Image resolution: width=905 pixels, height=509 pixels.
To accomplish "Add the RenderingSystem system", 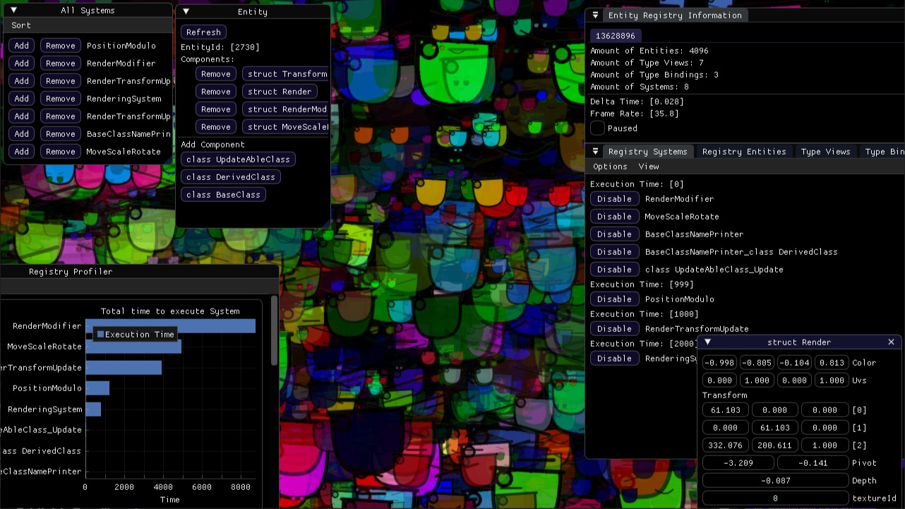I will 22,98.
